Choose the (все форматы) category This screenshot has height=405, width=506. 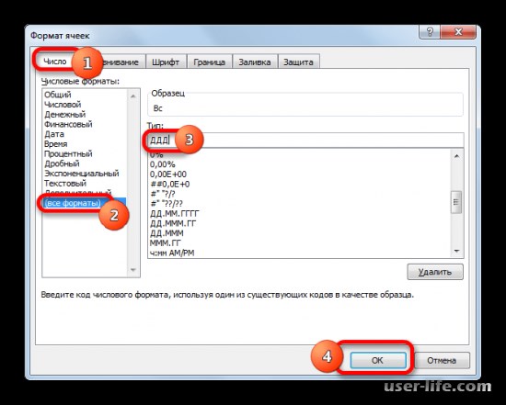[73, 203]
